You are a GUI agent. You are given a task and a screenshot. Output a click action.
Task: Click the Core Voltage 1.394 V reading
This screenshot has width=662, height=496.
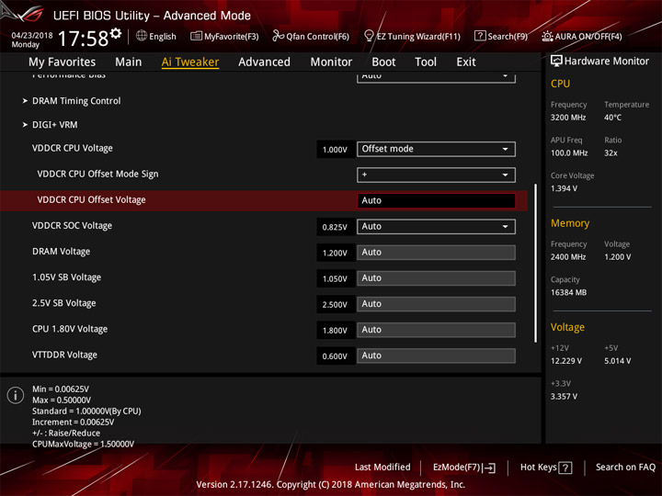(564, 188)
